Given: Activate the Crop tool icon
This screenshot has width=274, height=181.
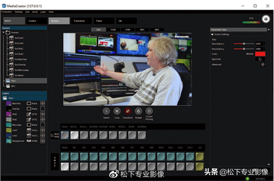Looking at the screenshot, I should click(x=117, y=111).
